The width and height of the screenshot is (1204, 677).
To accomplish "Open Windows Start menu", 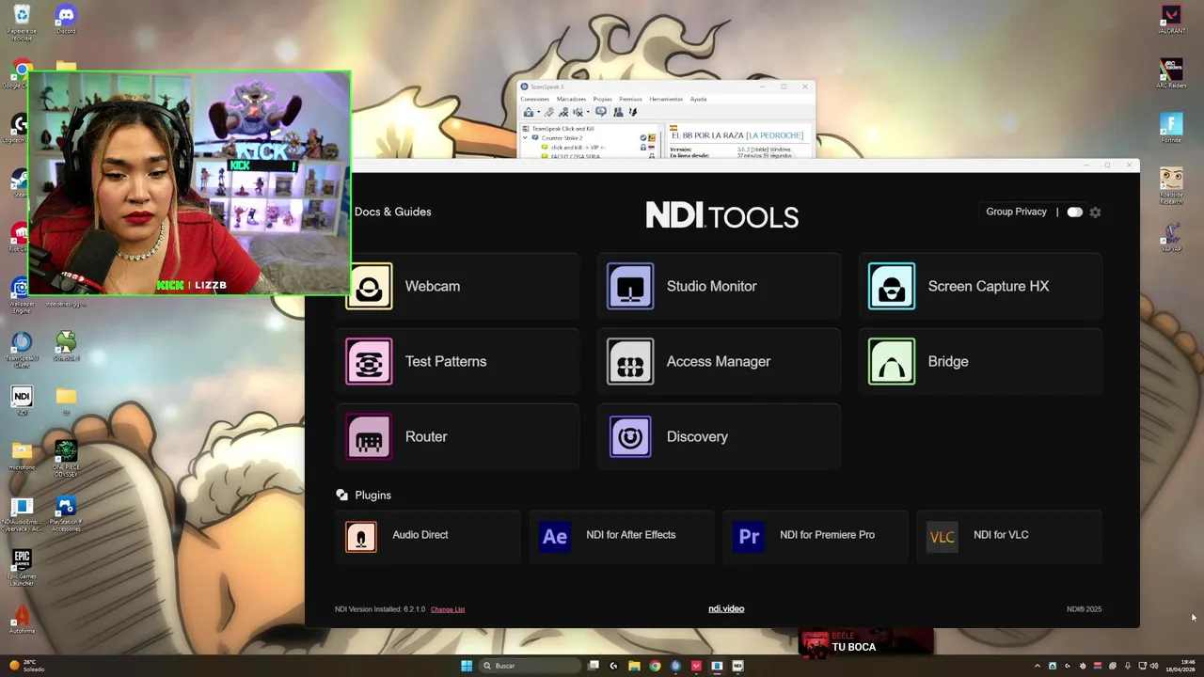I will [x=467, y=666].
